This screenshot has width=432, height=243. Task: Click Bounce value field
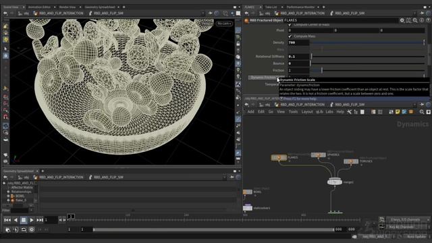pos(298,63)
